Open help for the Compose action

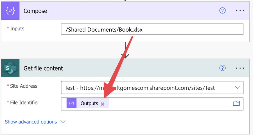point(222,11)
